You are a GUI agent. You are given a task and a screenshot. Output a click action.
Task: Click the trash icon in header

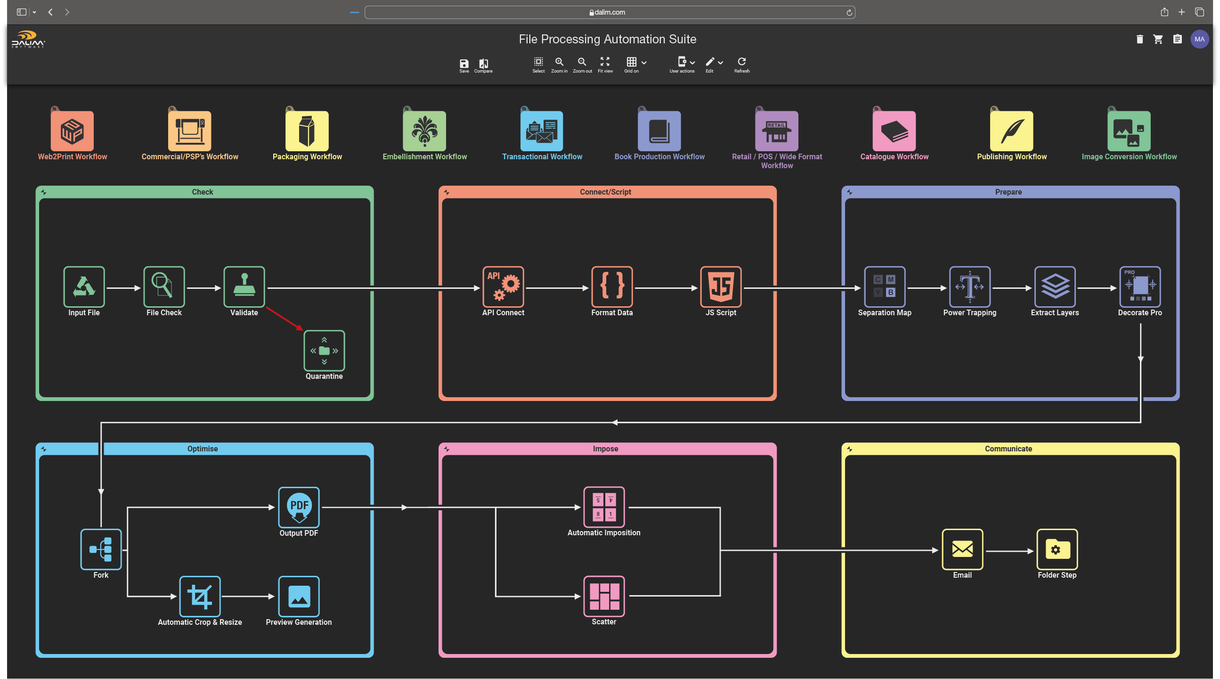tap(1139, 39)
